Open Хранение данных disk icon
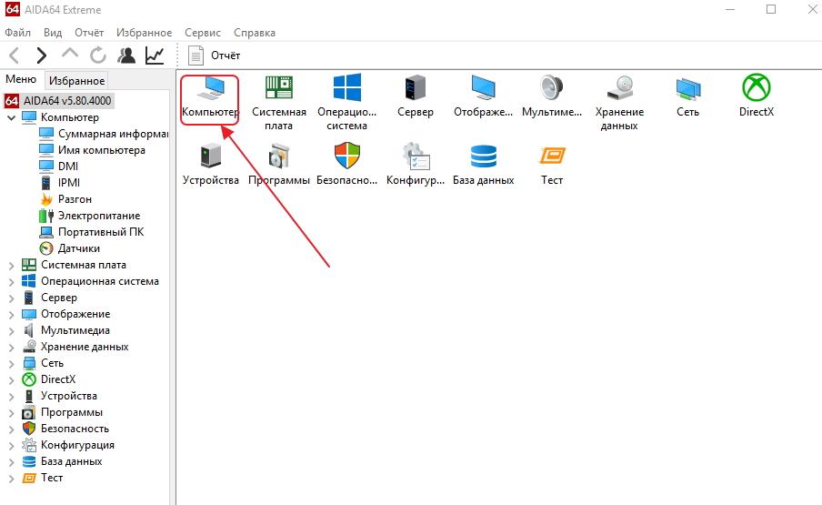Image resolution: width=822 pixels, height=505 pixels. (x=619, y=88)
